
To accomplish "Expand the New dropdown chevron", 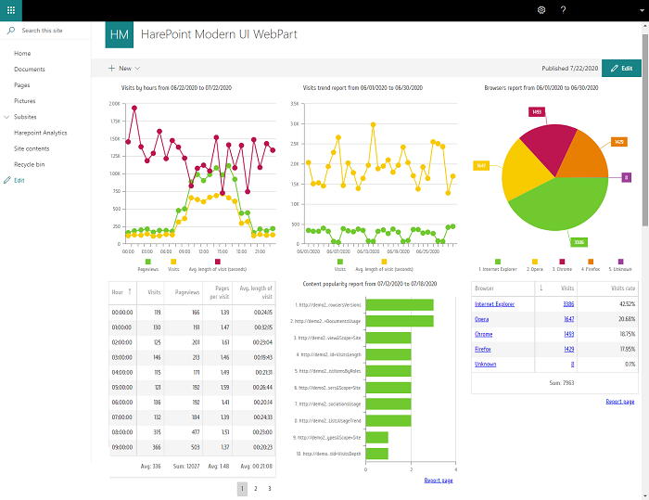I will (138, 69).
